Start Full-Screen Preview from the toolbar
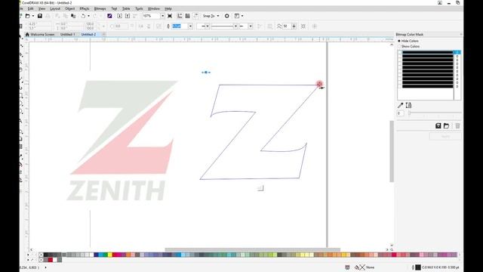The height and width of the screenshot is (272, 483). [170, 16]
